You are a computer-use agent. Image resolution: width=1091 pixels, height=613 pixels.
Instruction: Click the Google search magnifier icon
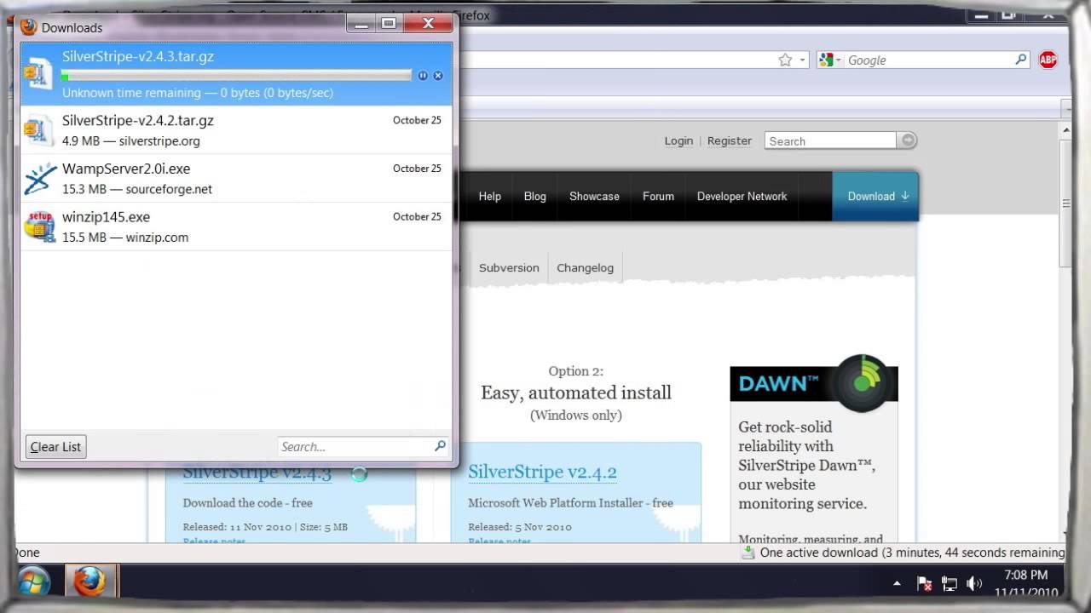[1021, 60]
